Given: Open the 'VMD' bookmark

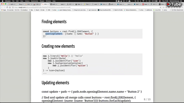Looking at the screenshot, I should (x=48, y=10).
